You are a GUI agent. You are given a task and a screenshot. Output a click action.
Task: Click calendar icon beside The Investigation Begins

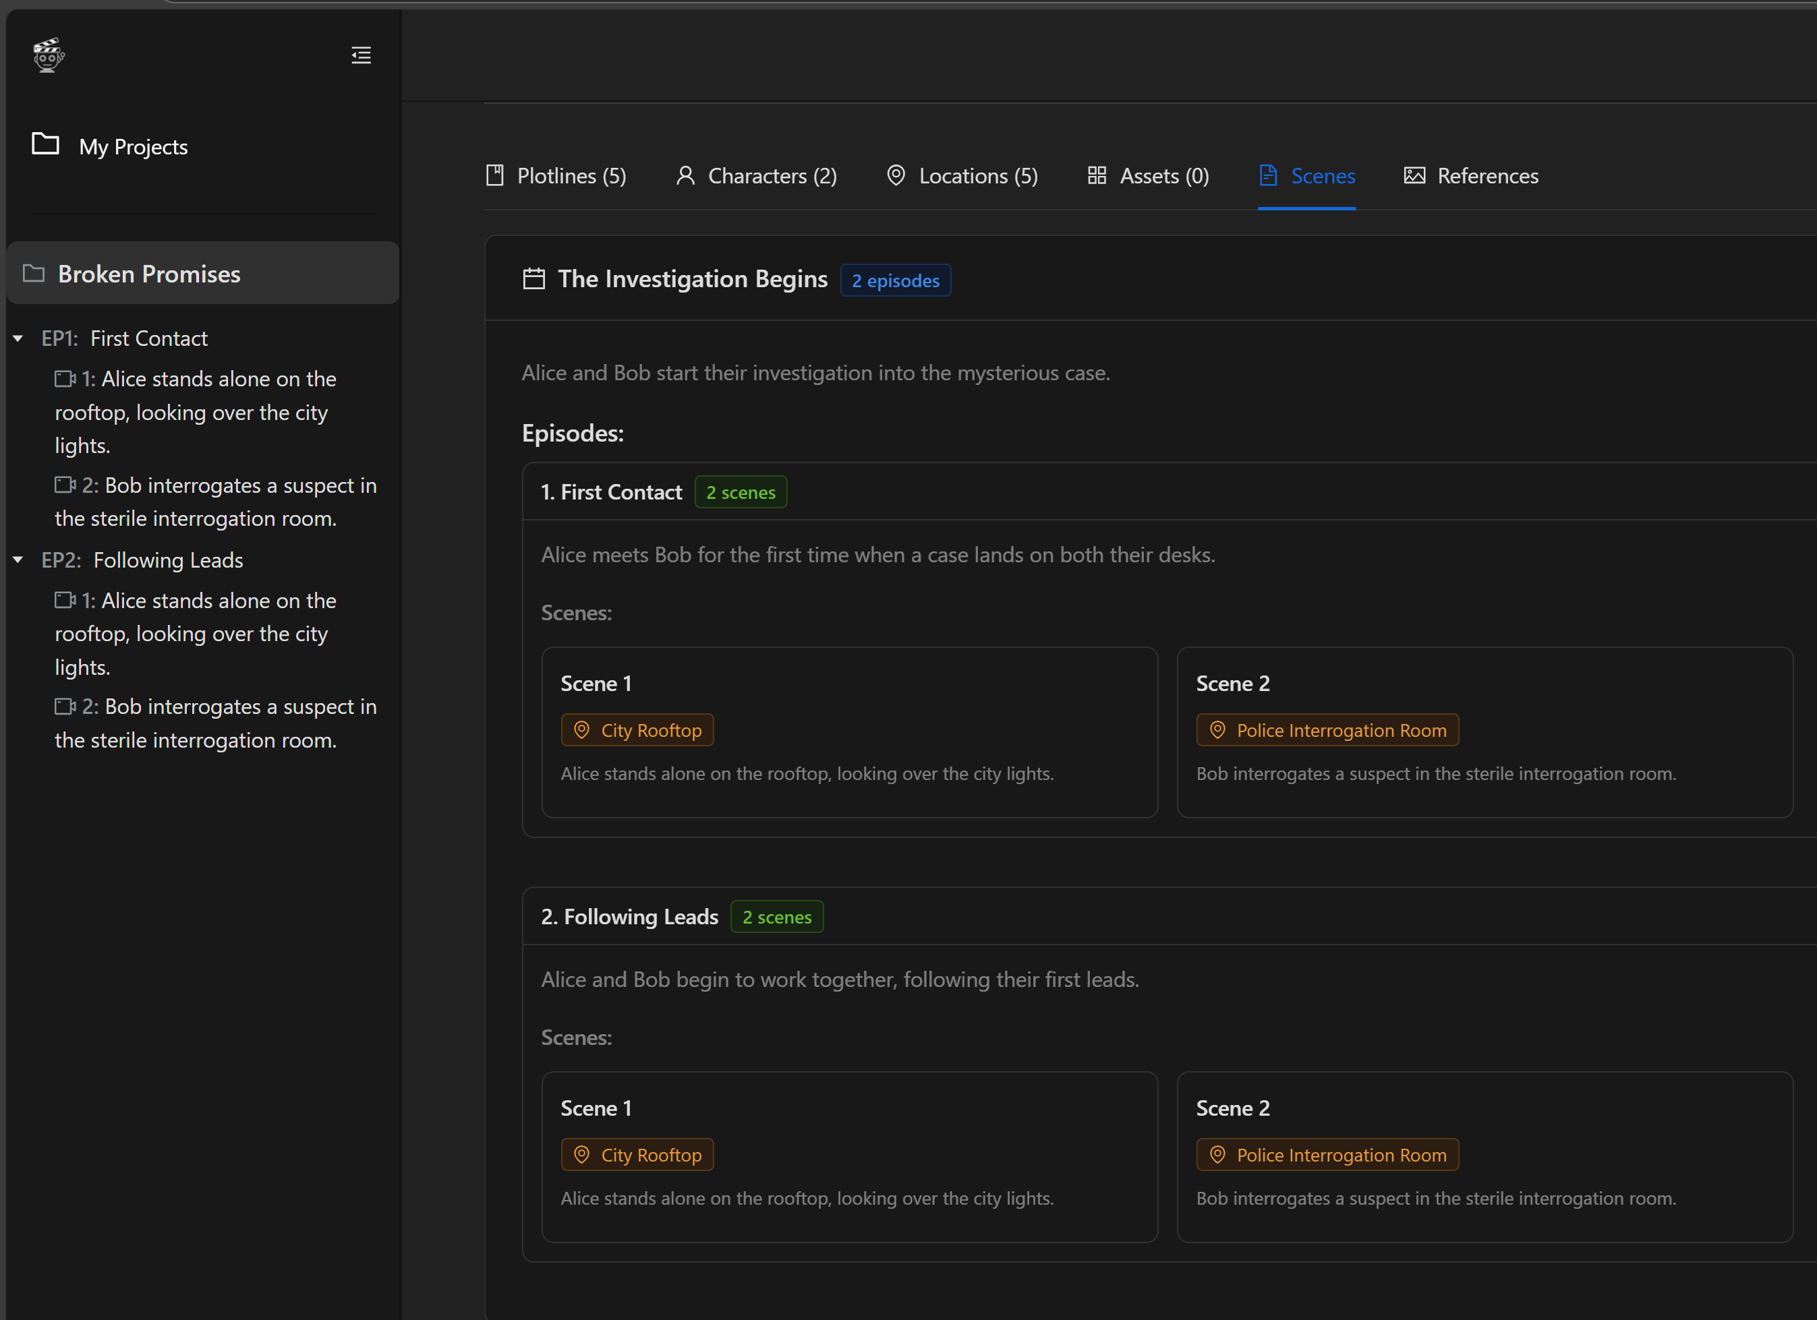click(x=533, y=278)
